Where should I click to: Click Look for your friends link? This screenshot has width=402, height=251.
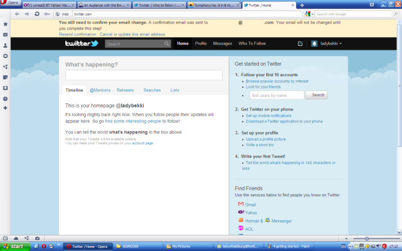click(263, 87)
